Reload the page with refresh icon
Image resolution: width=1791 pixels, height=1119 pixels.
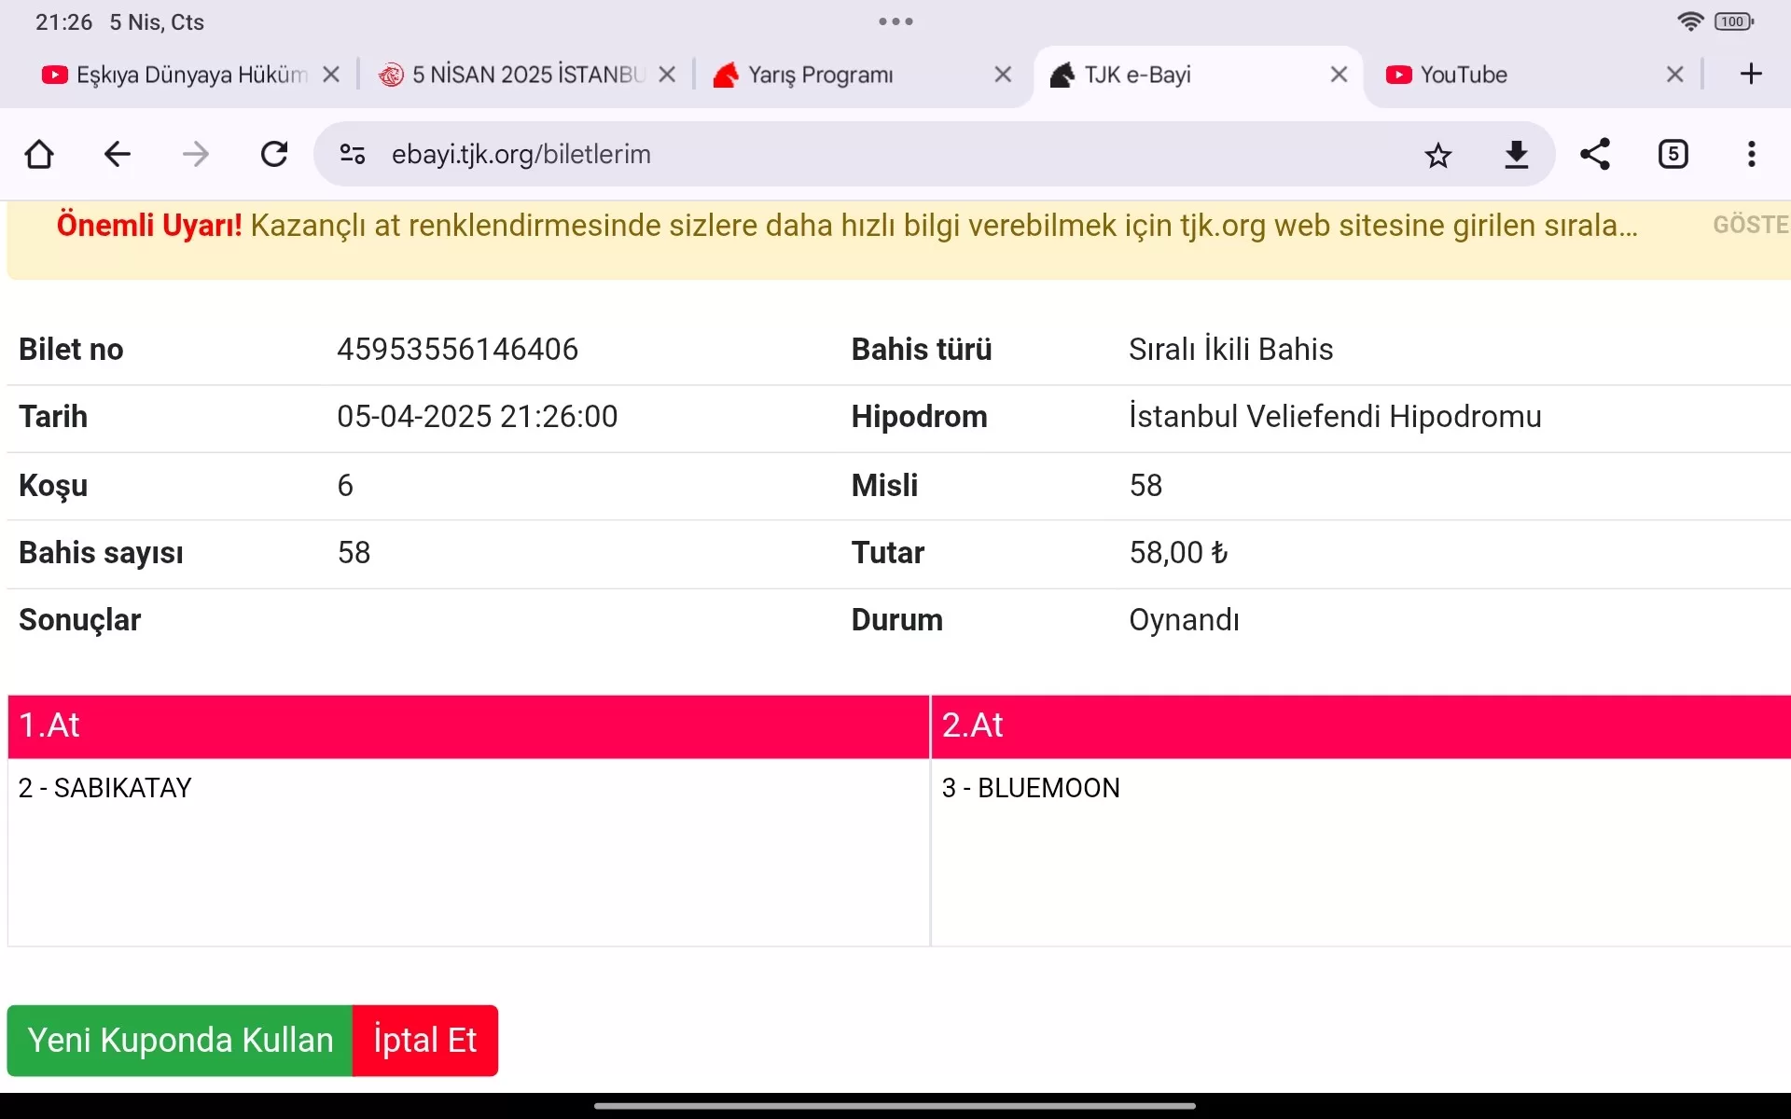pos(274,154)
